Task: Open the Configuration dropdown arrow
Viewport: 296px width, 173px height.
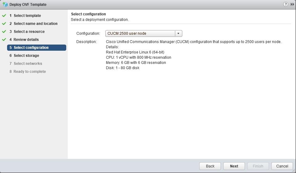Action: (178, 33)
